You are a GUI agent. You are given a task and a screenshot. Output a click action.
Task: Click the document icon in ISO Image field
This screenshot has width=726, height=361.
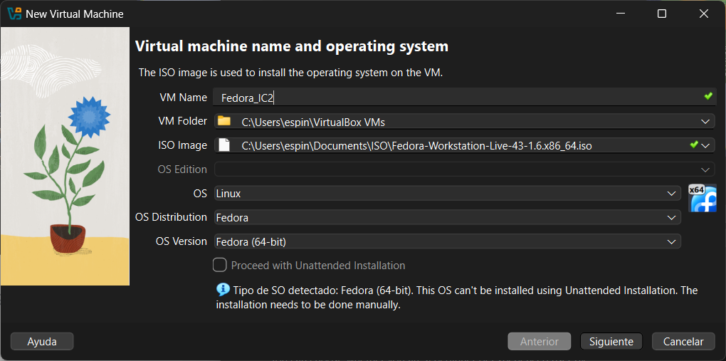click(x=224, y=146)
